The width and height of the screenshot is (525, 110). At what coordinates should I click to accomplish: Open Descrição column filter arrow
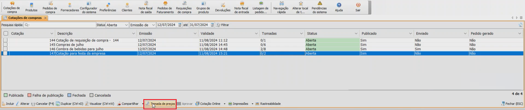tap(134, 34)
